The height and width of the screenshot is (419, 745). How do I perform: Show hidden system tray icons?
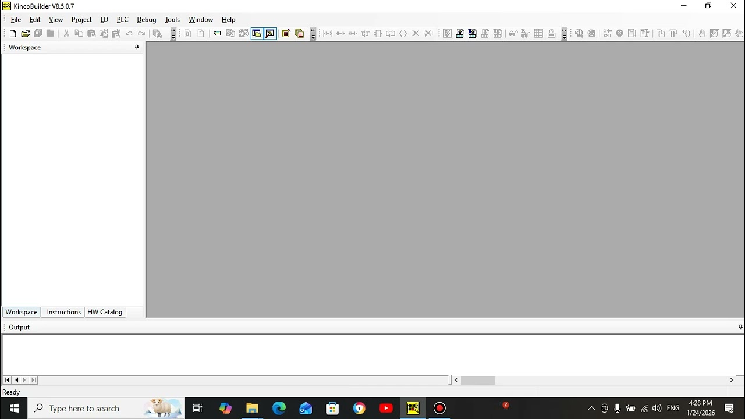pyautogui.click(x=591, y=408)
